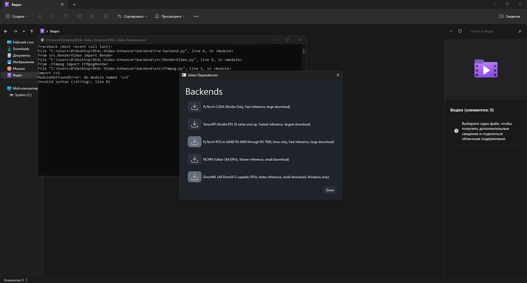Close the Select Dependencies dialog
The image size is (527, 283).
tap(338, 75)
